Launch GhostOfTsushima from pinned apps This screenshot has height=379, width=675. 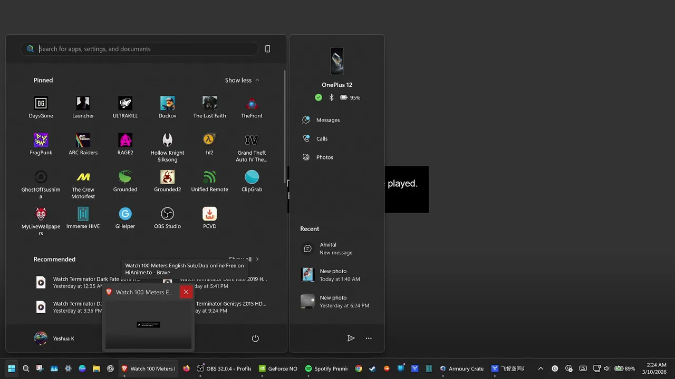point(41,184)
